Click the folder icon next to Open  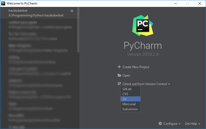point(119,75)
